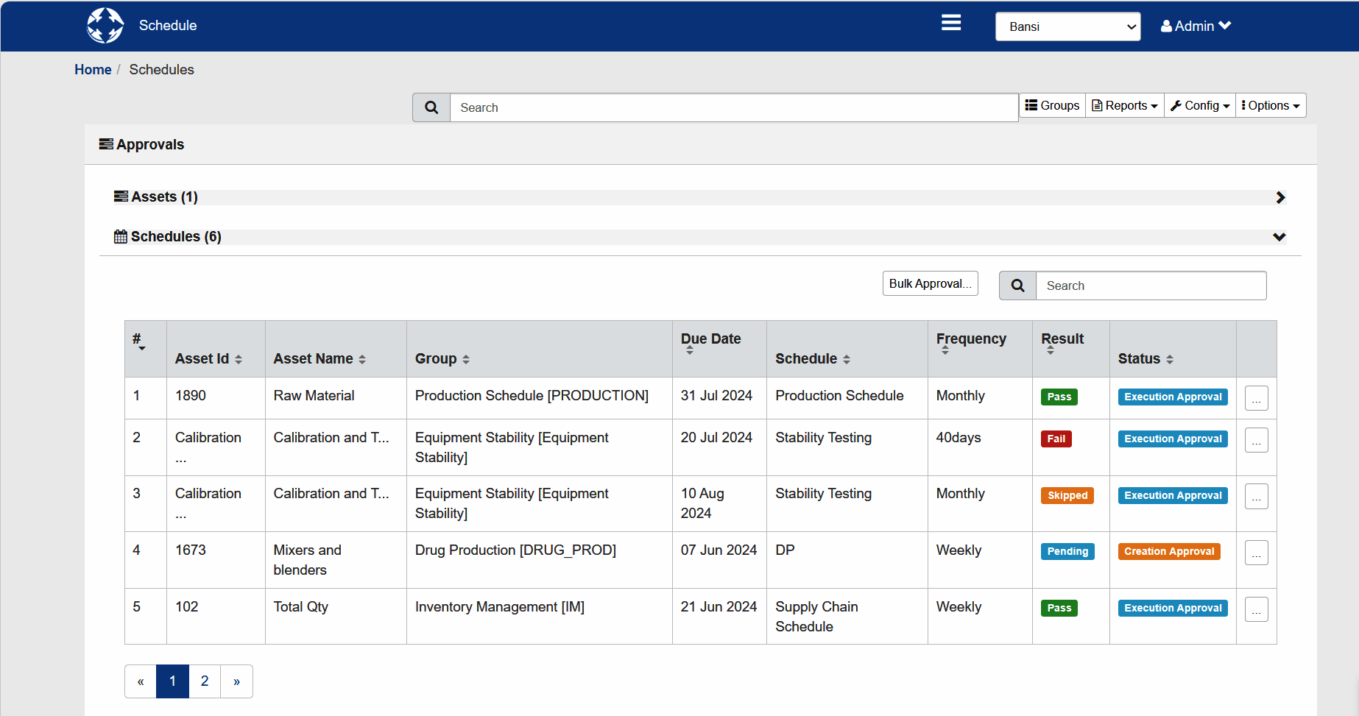Navigate to Home via the breadcrumb link
The height and width of the screenshot is (716, 1359).
[x=93, y=69]
